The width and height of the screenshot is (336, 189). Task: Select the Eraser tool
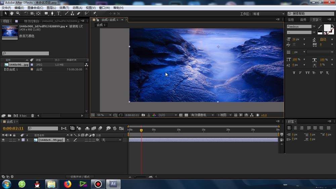[78, 13]
